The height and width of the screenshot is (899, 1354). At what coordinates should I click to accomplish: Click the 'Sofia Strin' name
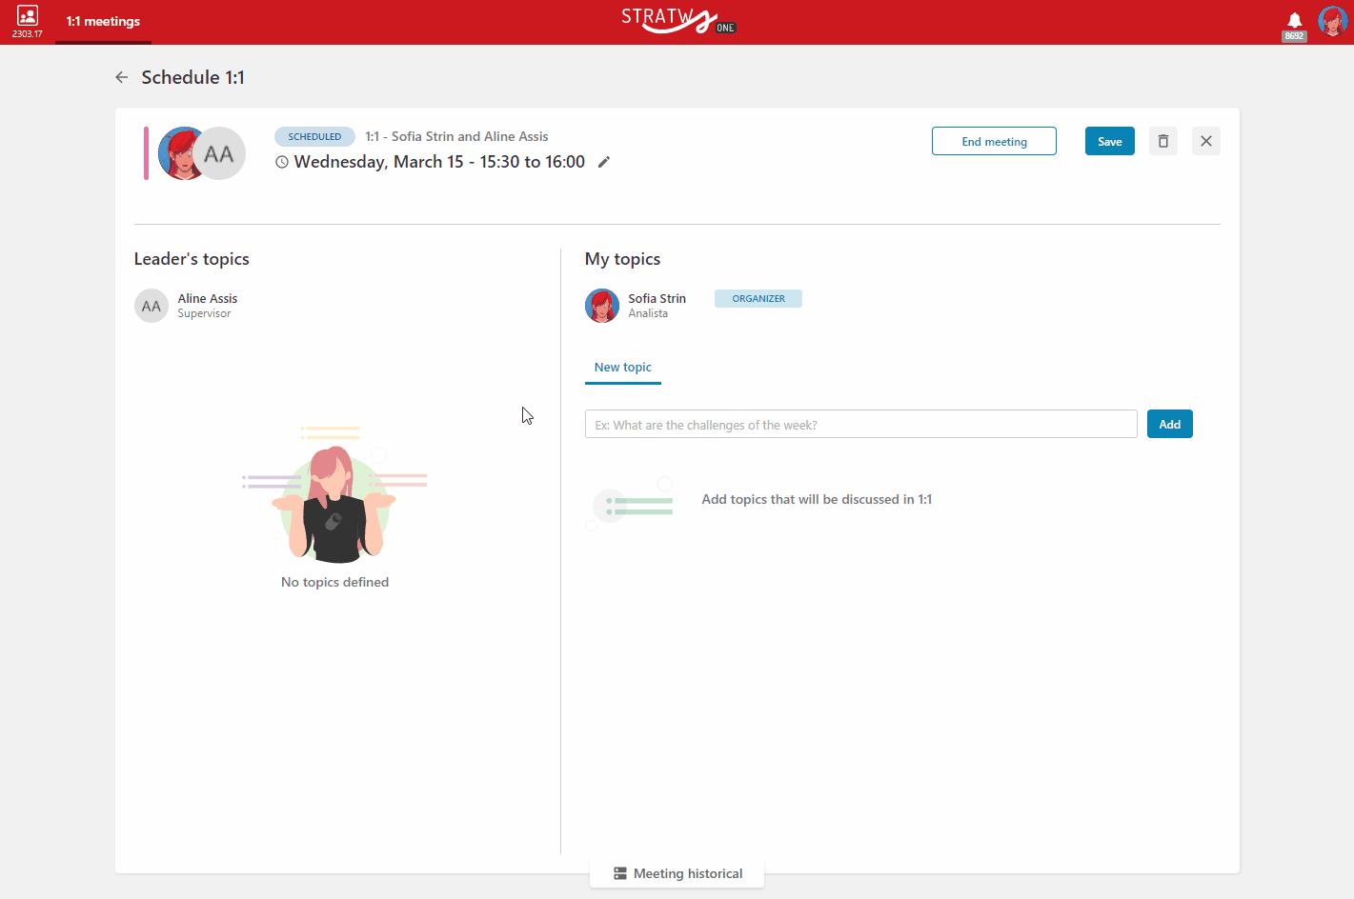pos(657,298)
